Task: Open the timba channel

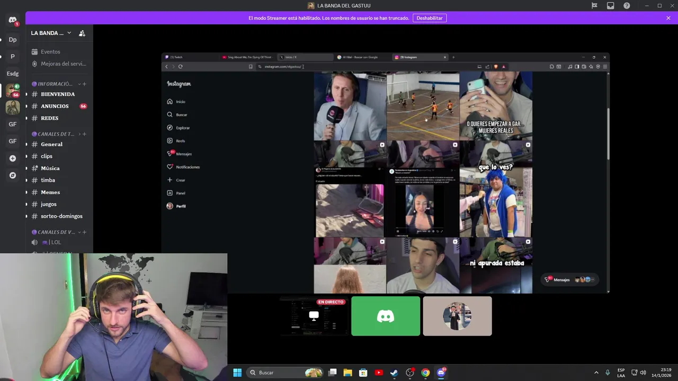Action: (x=59, y=180)
